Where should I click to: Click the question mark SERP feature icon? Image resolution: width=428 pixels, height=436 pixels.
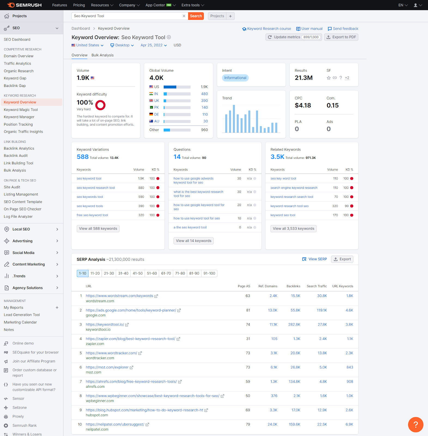click(x=341, y=78)
